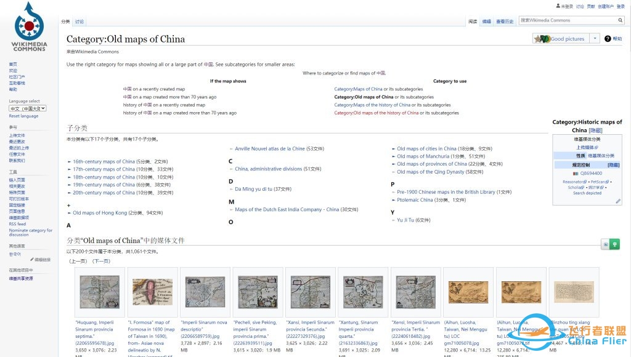Switch to the 讨论 tab
The height and width of the screenshot is (357, 631).
[x=79, y=22]
